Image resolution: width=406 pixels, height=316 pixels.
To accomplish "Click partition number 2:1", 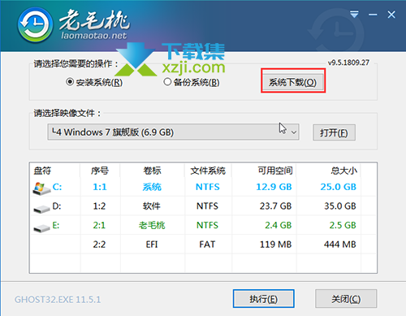I will pos(99,225).
